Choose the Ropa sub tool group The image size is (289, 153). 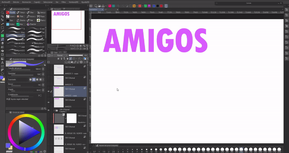(x=41, y=16)
